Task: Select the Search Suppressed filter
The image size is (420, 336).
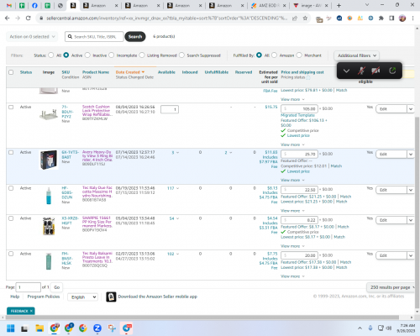Action: point(181,55)
